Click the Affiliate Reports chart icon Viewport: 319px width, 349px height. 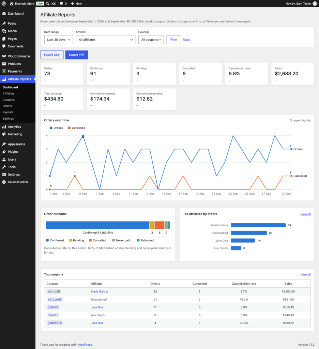click(x=4, y=79)
